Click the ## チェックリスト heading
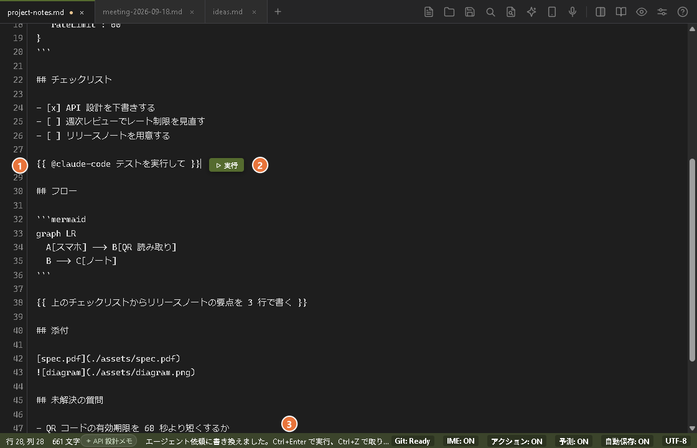Image resolution: width=697 pixels, height=448 pixels. [x=74, y=80]
